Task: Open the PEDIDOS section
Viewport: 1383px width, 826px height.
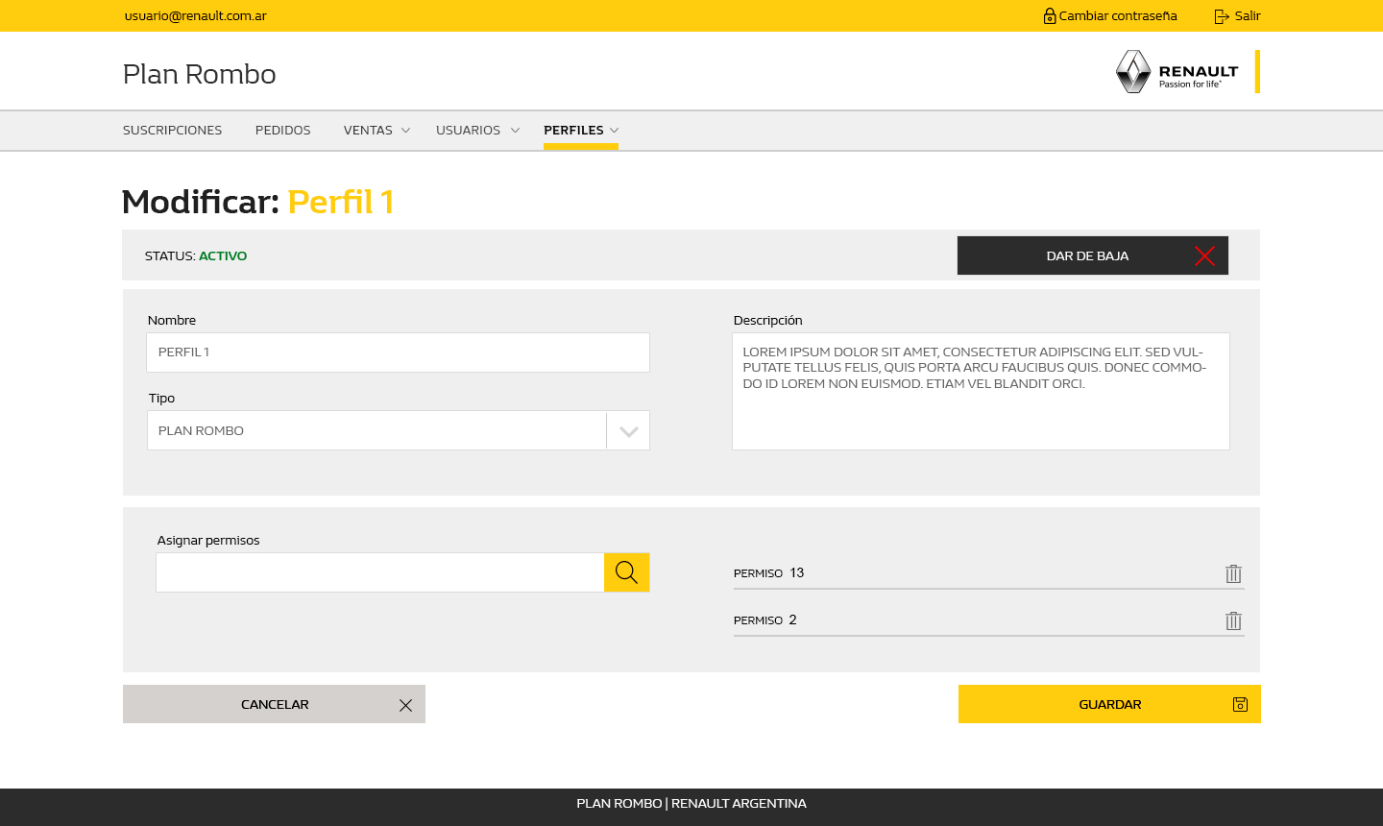Action: pyautogui.click(x=282, y=130)
